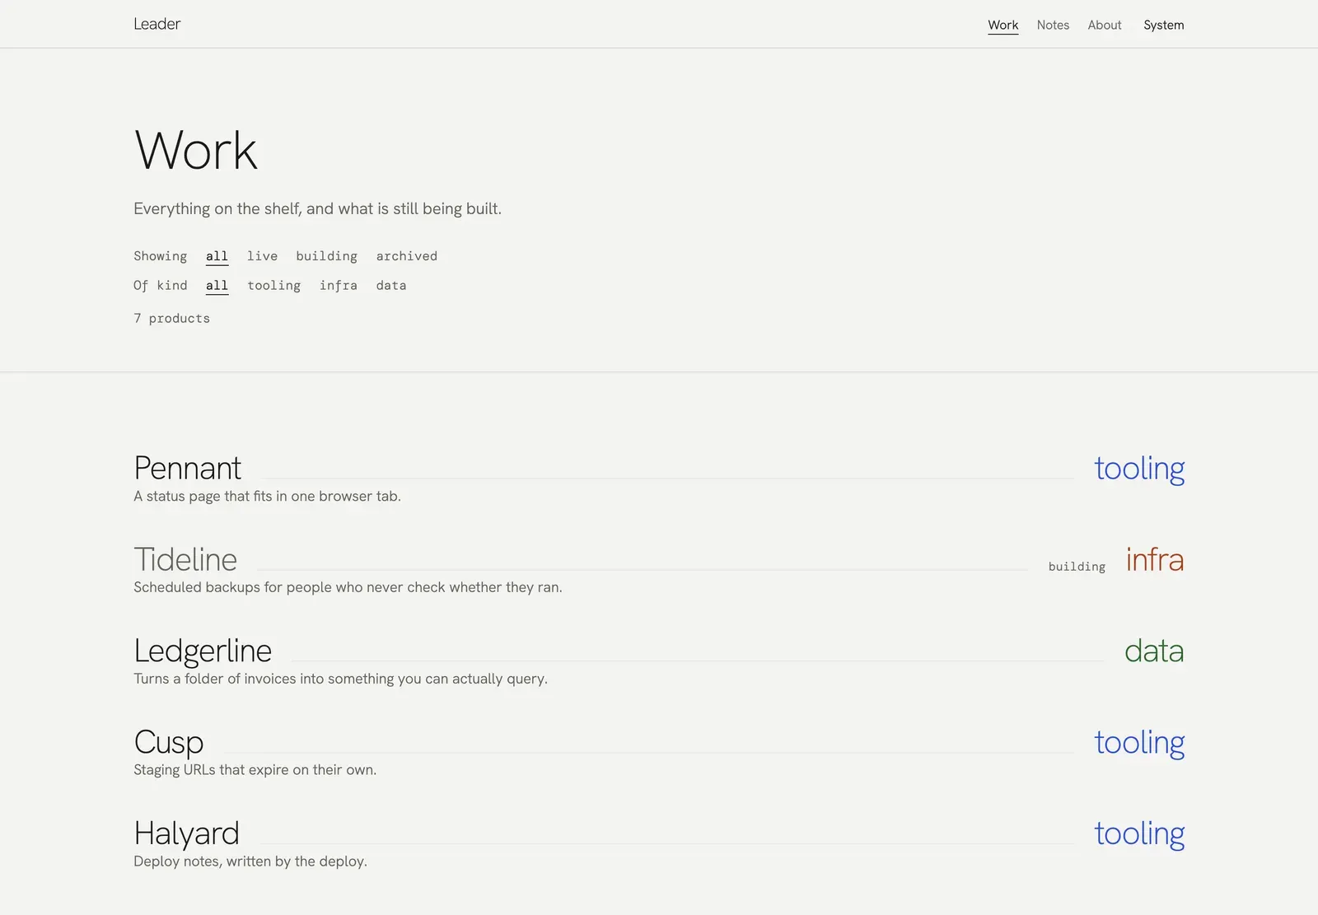Open the Tideline product

coord(185,559)
